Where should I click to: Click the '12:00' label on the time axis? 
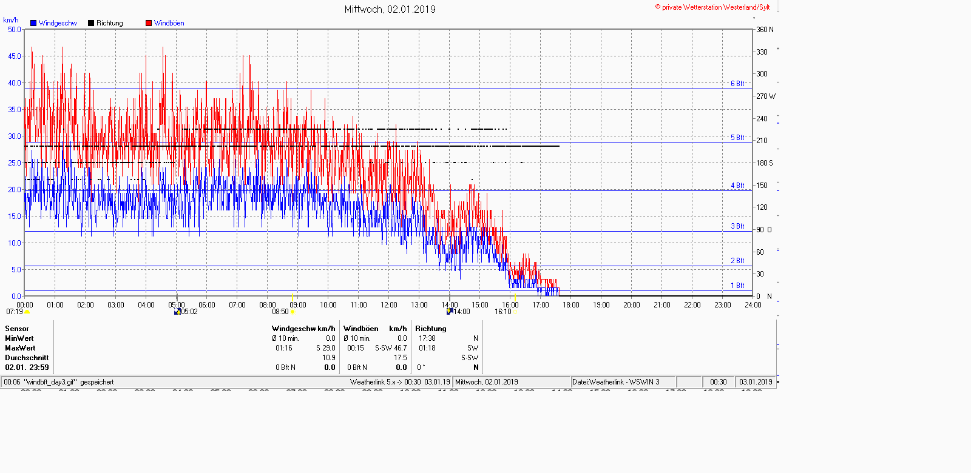tap(389, 305)
